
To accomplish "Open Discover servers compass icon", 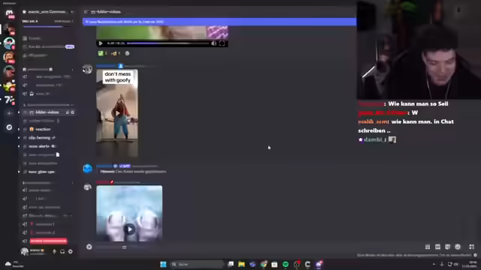I will point(9,127).
